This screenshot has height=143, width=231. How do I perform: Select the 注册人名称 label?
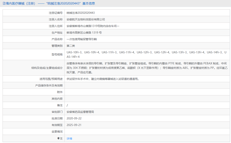56,19
